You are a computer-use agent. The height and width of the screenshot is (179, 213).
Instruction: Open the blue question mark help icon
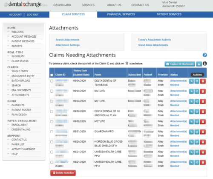tap(204, 55)
